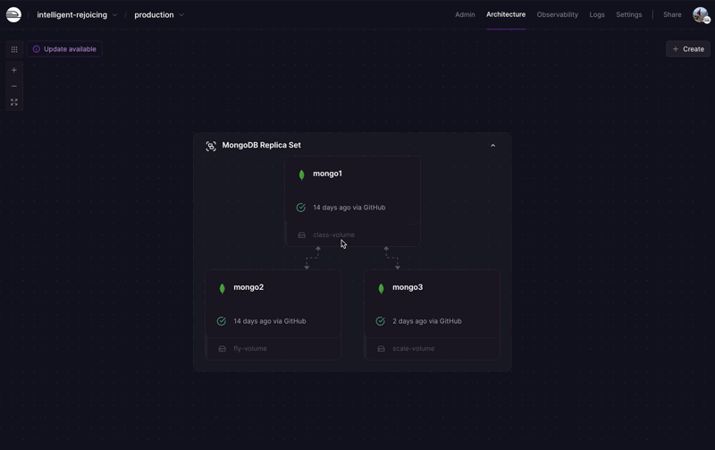Screen dimensions: 715x450
Task: Open the fly-volume volume
Action: (x=273, y=348)
